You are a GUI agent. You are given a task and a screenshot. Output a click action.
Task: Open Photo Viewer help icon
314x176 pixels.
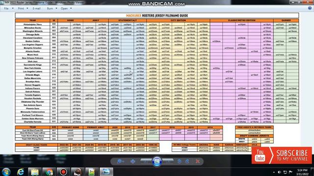310,8
